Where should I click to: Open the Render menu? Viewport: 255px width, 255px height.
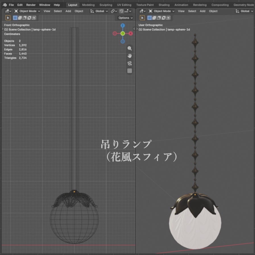[x=31, y=5]
